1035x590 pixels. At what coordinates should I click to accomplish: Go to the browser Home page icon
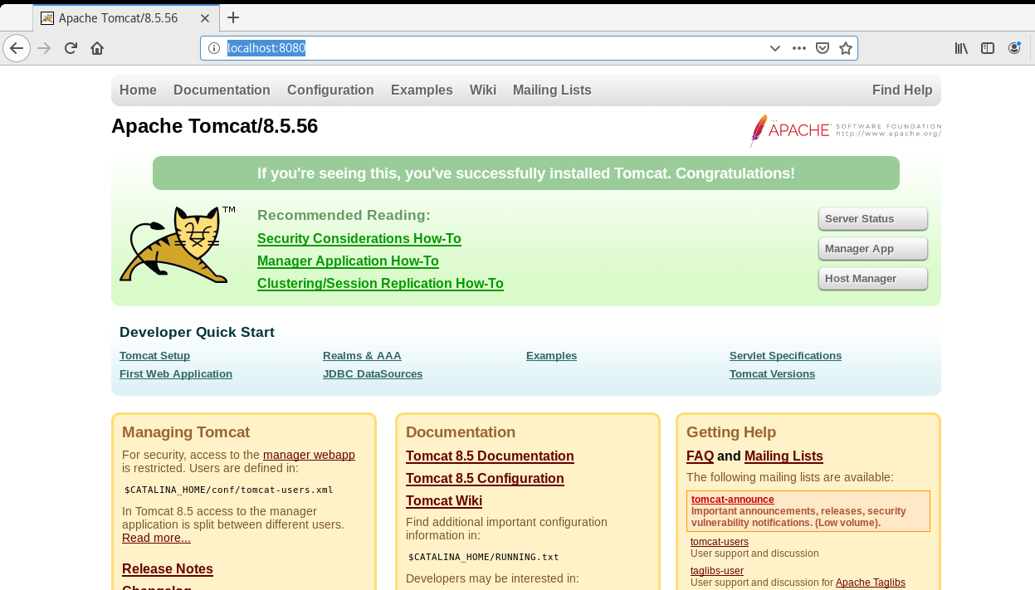coord(97,48)
